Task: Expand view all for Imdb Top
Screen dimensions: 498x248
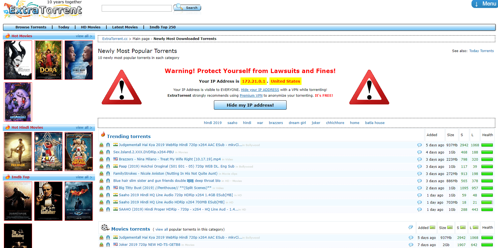Action: pos(84,177)
